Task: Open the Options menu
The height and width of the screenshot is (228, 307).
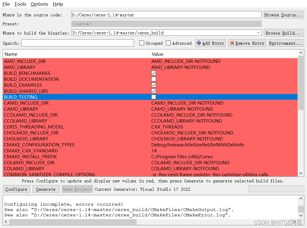Action: pyautogui.click(x=39, y=4)
